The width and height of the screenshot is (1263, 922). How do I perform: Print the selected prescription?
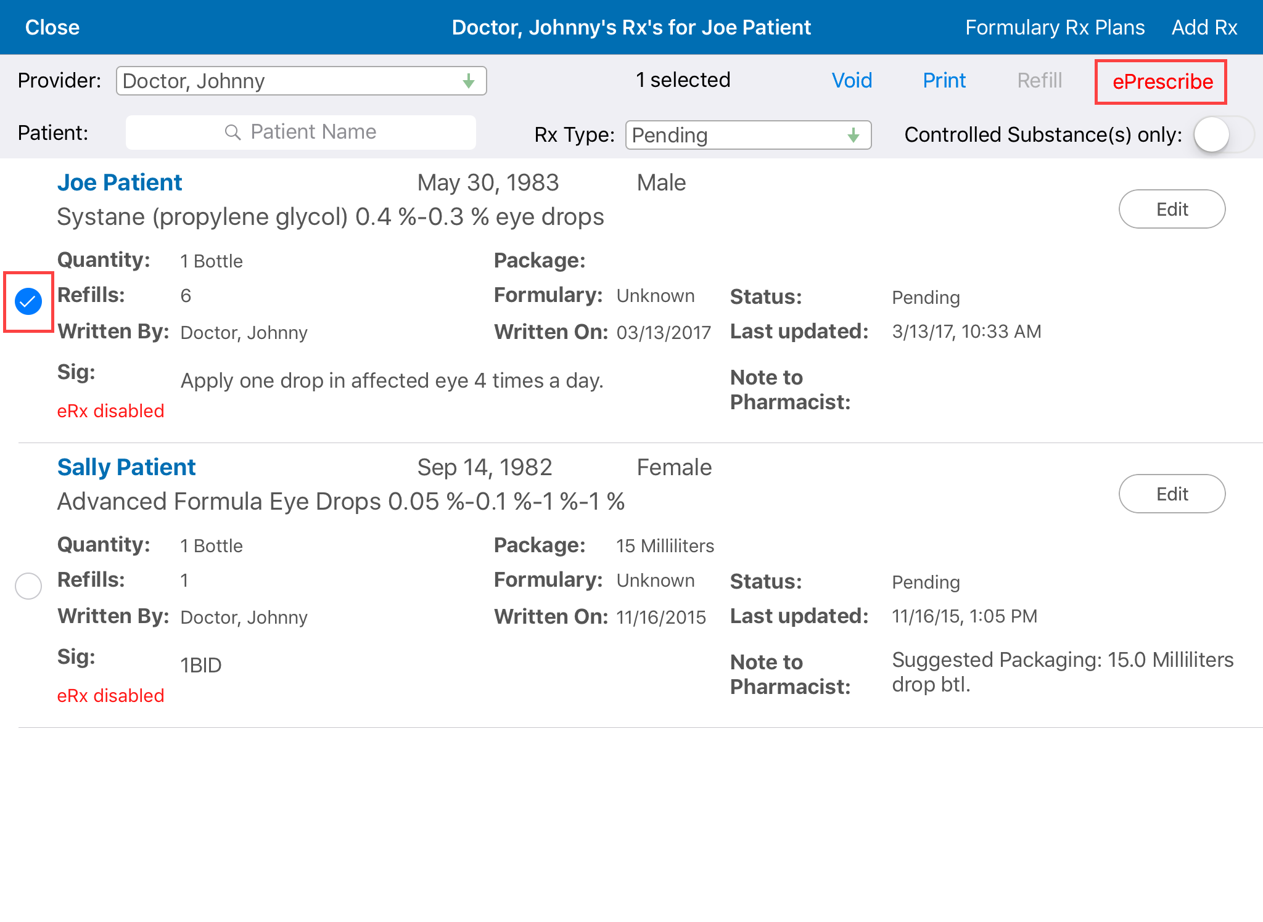pos(944,81)
